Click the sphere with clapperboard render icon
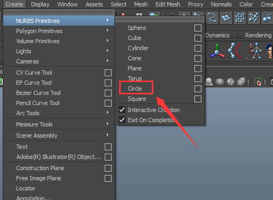 (x=267, y=18)
